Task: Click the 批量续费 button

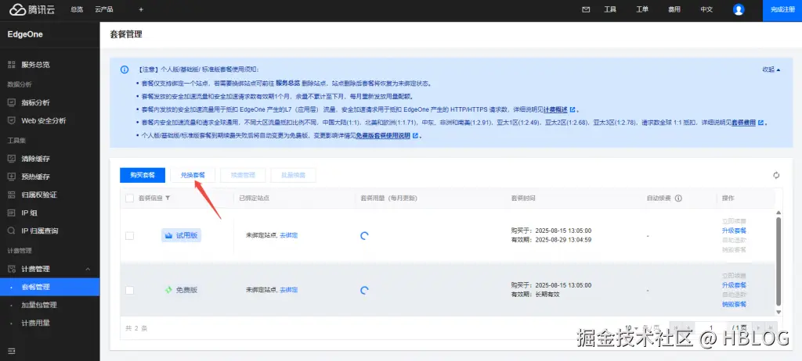Action: 293,175
